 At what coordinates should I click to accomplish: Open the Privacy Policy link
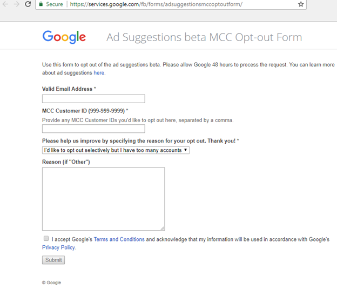[58, 247]
